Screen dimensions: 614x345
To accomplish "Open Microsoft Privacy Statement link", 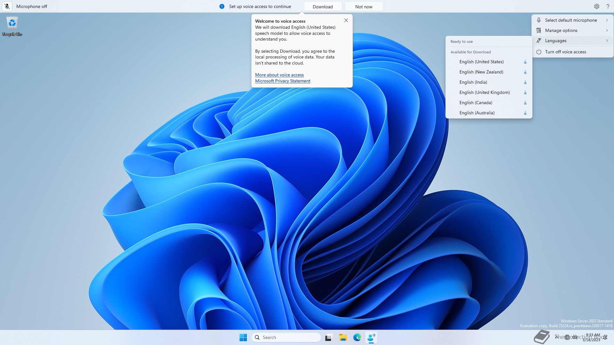I will [282, 81].
